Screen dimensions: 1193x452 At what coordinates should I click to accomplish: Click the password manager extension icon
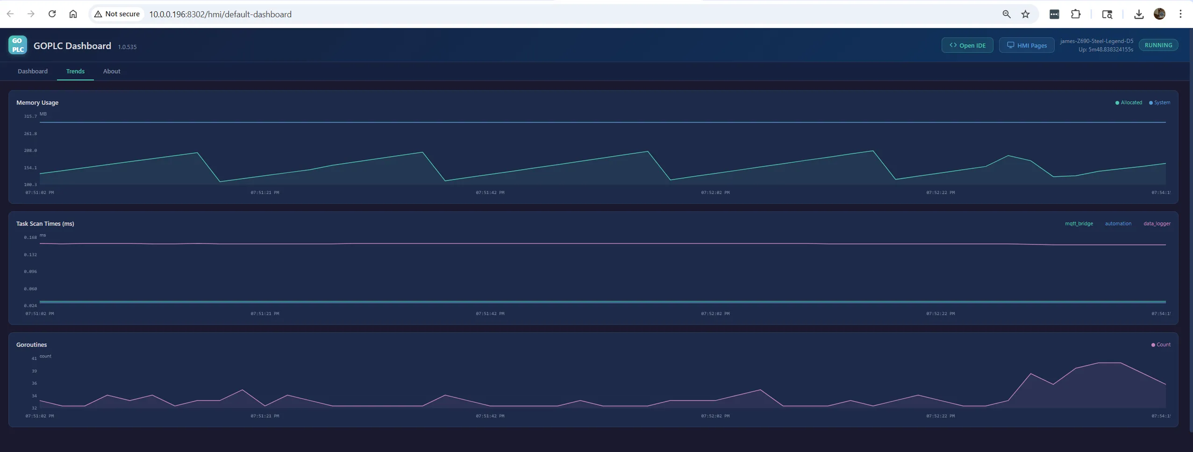[1054, 14]
